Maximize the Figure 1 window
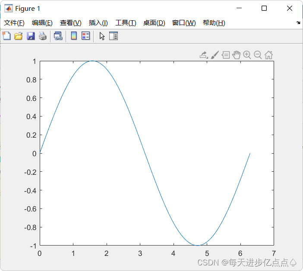Screen dimensions: 303x271 264,8
